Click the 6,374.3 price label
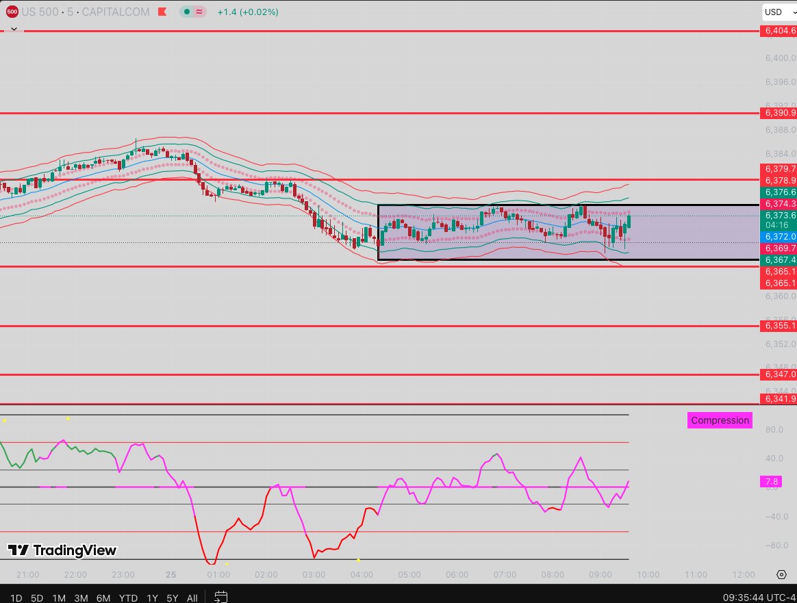The height and width of the screenshot is (603, 797). (x=779, y=204)
